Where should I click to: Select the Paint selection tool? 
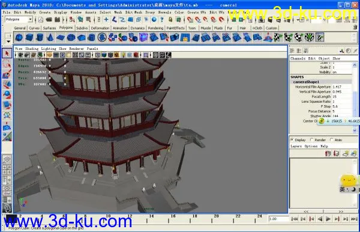(x=7, y=74)
